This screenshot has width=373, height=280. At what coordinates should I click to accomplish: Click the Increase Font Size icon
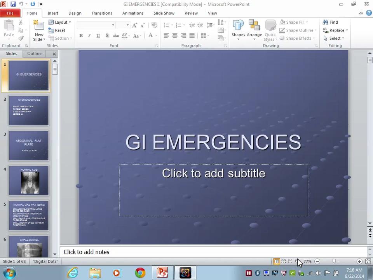(x=134, y=25)
